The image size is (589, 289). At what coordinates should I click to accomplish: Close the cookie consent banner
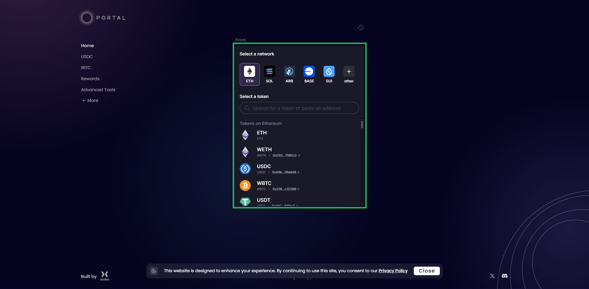point(426,271)
